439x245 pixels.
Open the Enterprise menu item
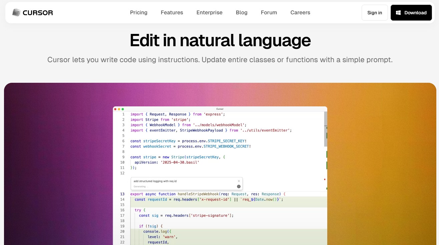pos(209,13)
